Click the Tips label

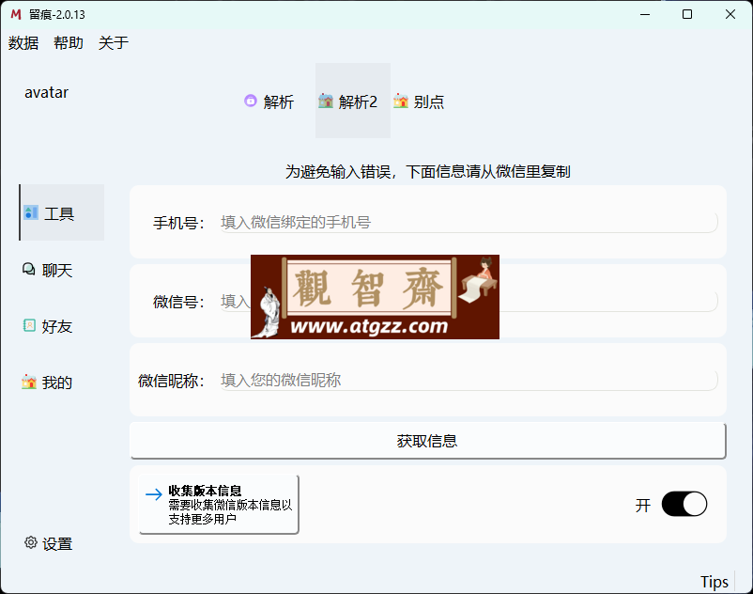[715, 582]
